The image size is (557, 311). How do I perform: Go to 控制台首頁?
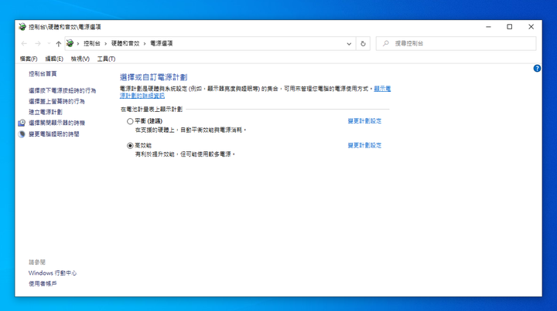43,73
